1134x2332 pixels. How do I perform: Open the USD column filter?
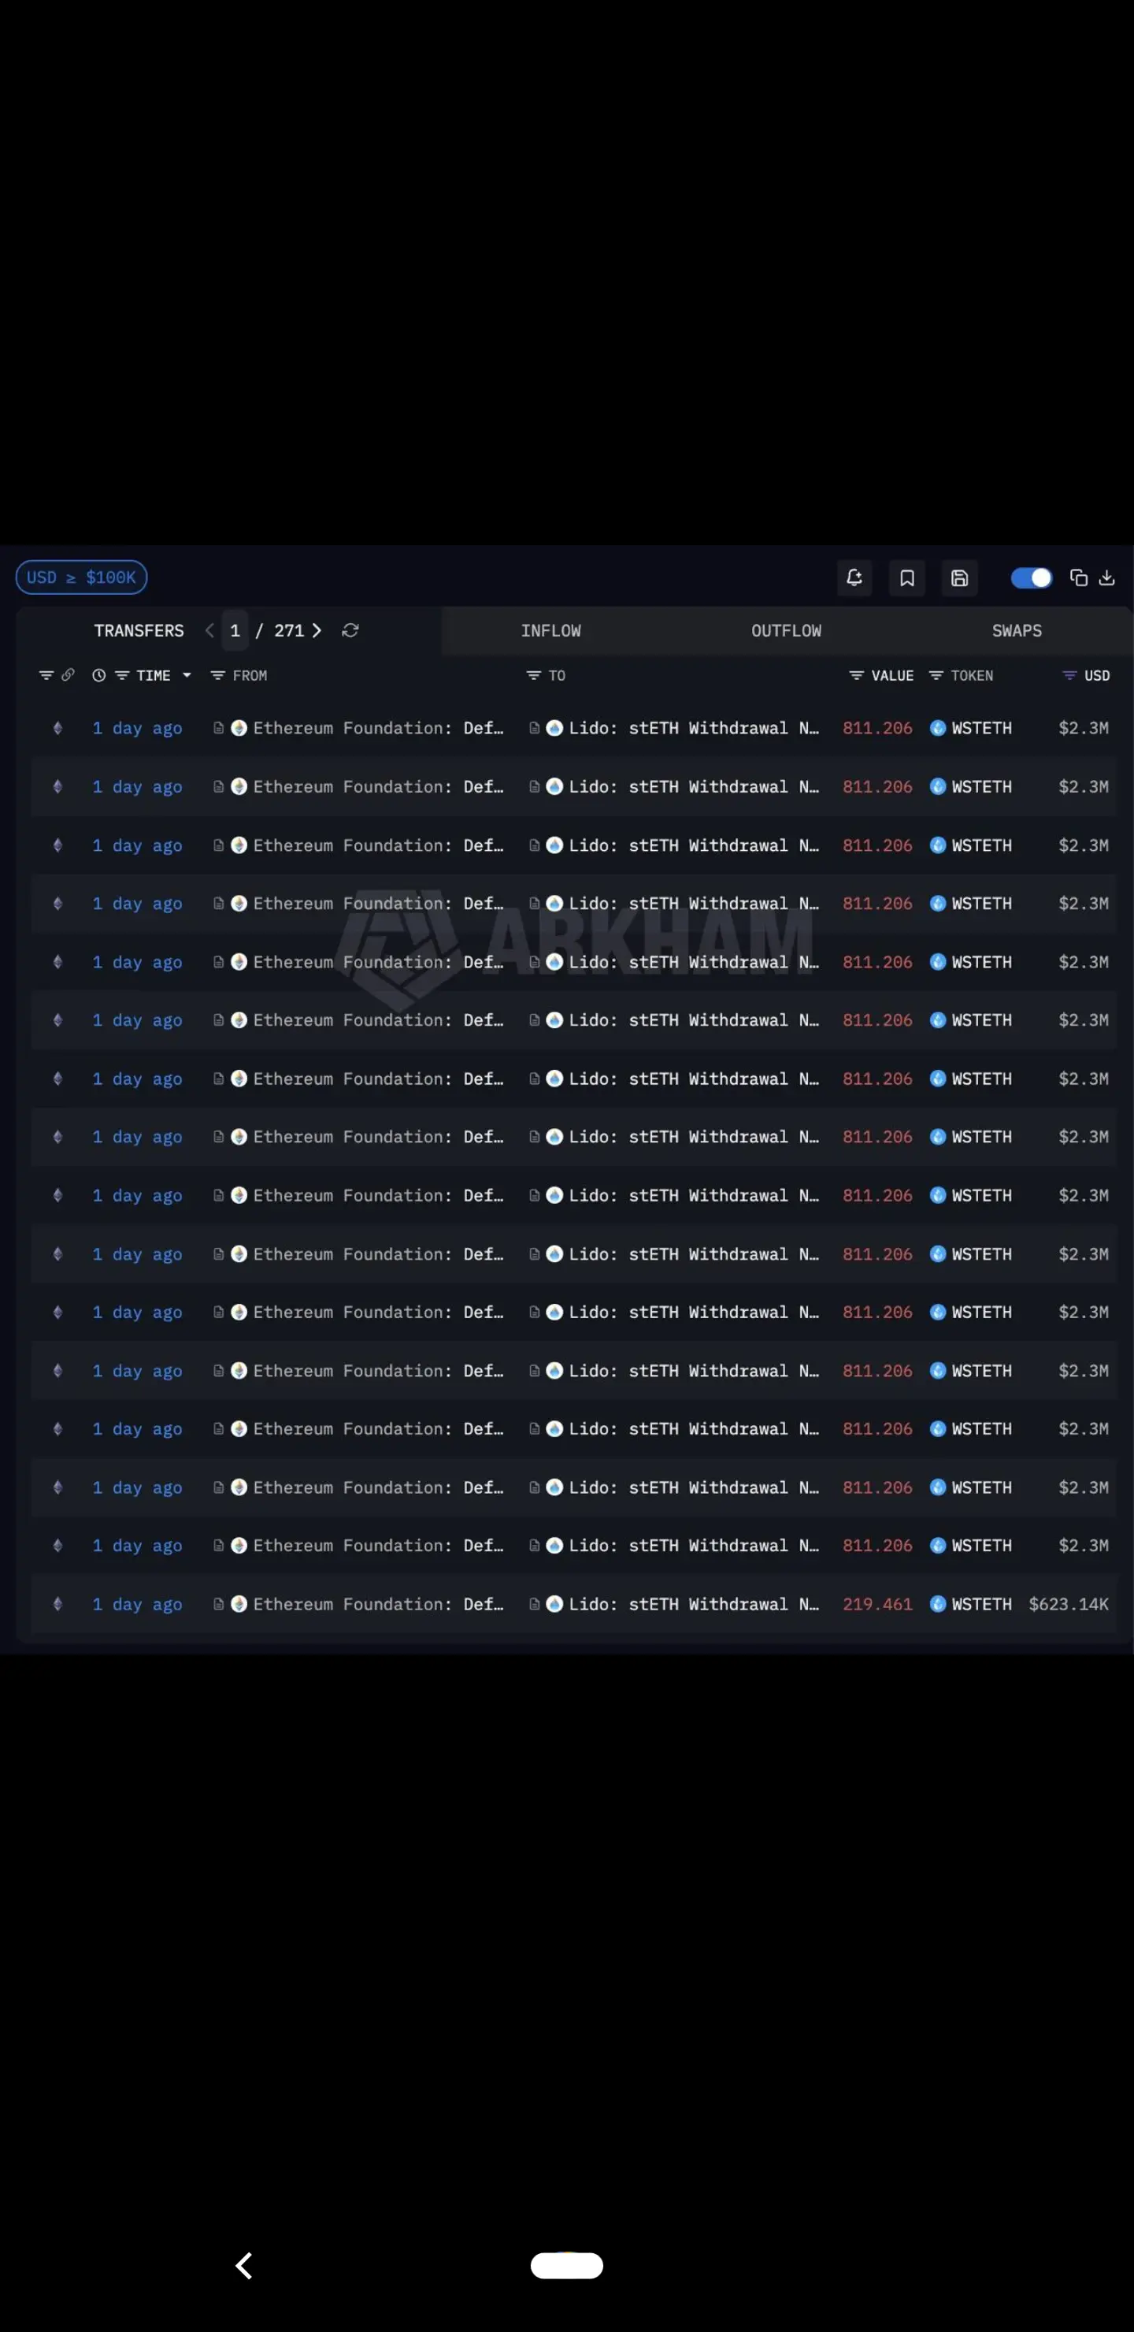pos(1069,675)
